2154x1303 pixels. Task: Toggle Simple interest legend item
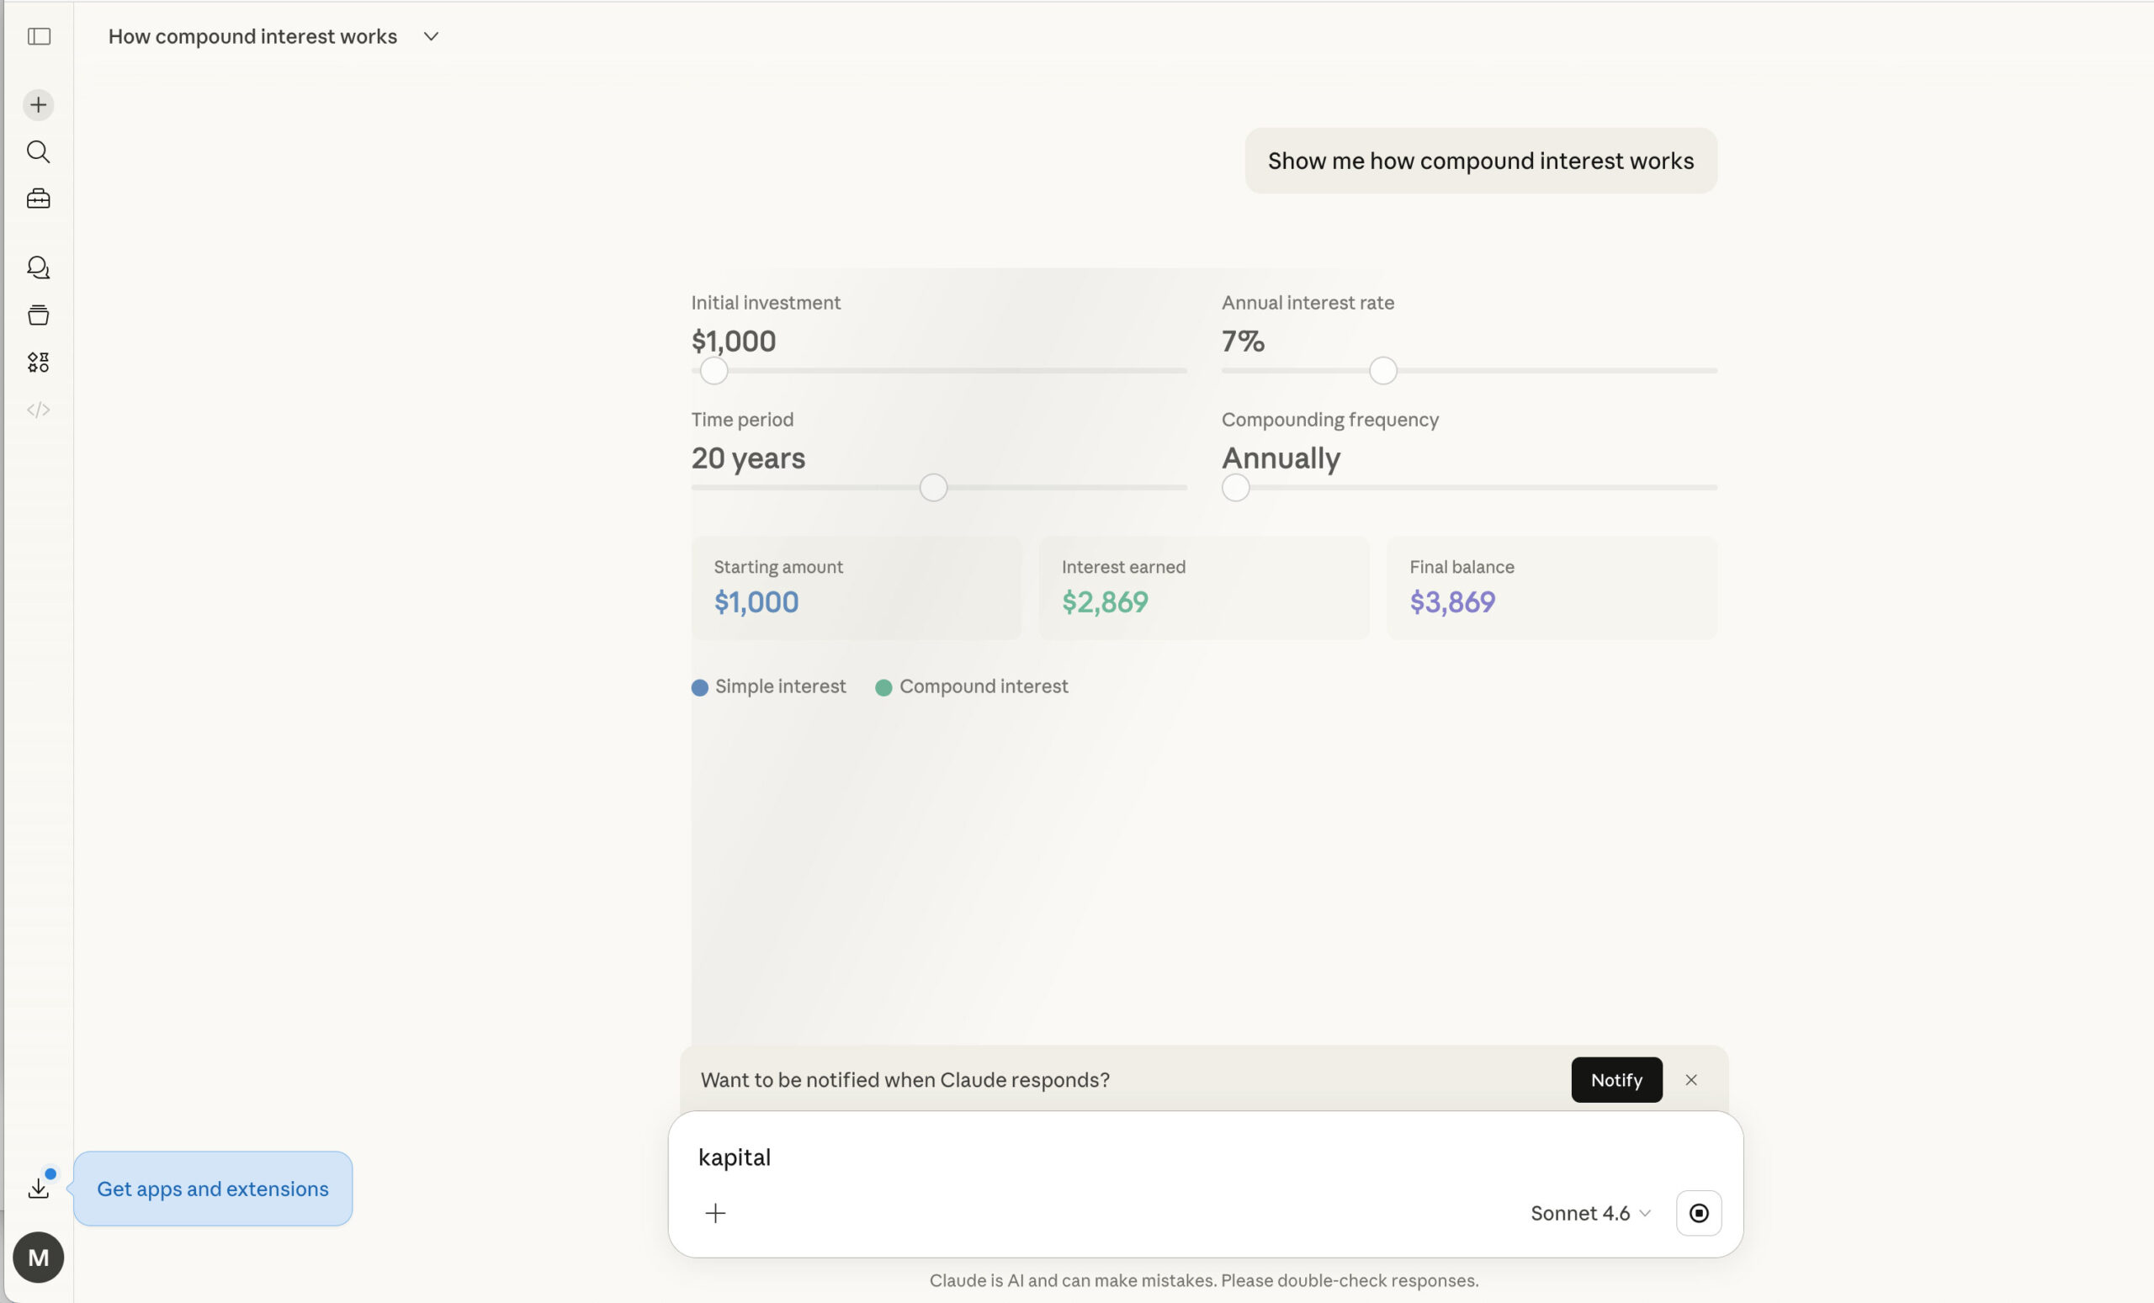(768, 687)
